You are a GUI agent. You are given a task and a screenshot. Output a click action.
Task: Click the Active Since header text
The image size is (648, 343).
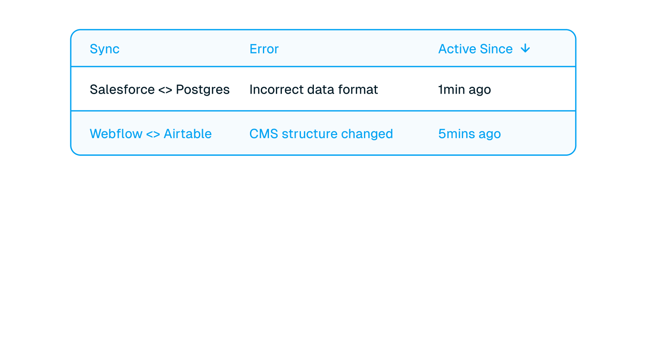475,49
